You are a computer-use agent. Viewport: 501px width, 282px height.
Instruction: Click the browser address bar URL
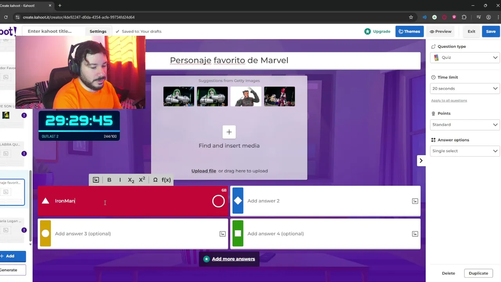79,17
